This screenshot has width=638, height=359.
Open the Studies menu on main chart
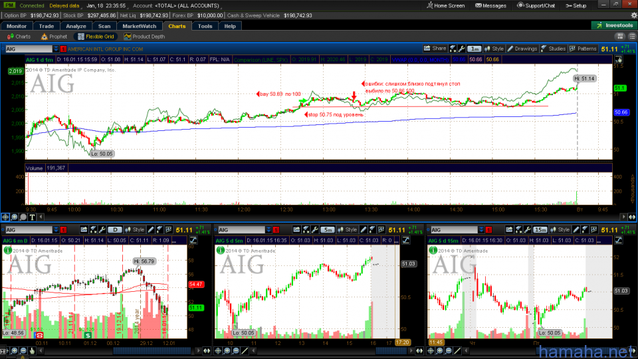(554, 49)
